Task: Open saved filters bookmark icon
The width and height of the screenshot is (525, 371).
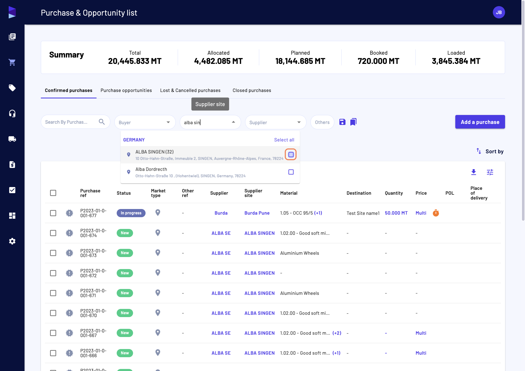Action: click(353, 122)
